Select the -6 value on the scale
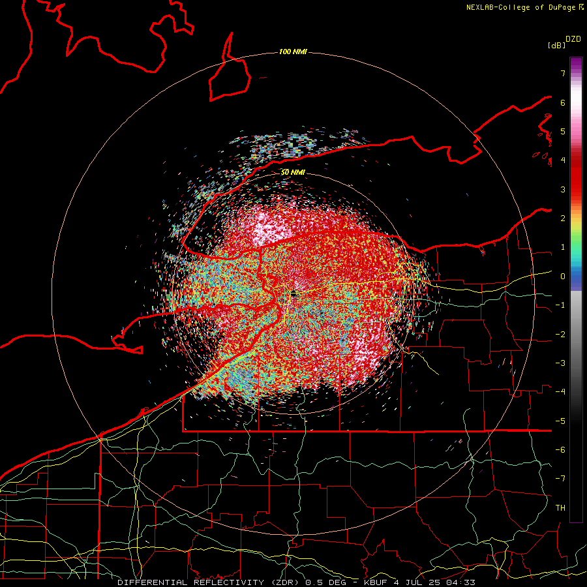 [x=560, y=450]
